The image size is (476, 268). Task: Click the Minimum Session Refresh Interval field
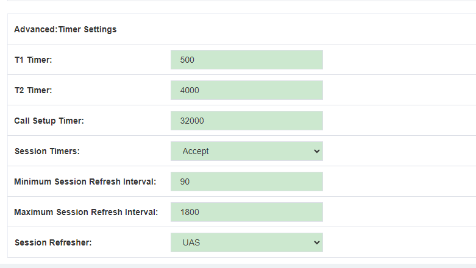pyautogui.click(x=246, y=182)
